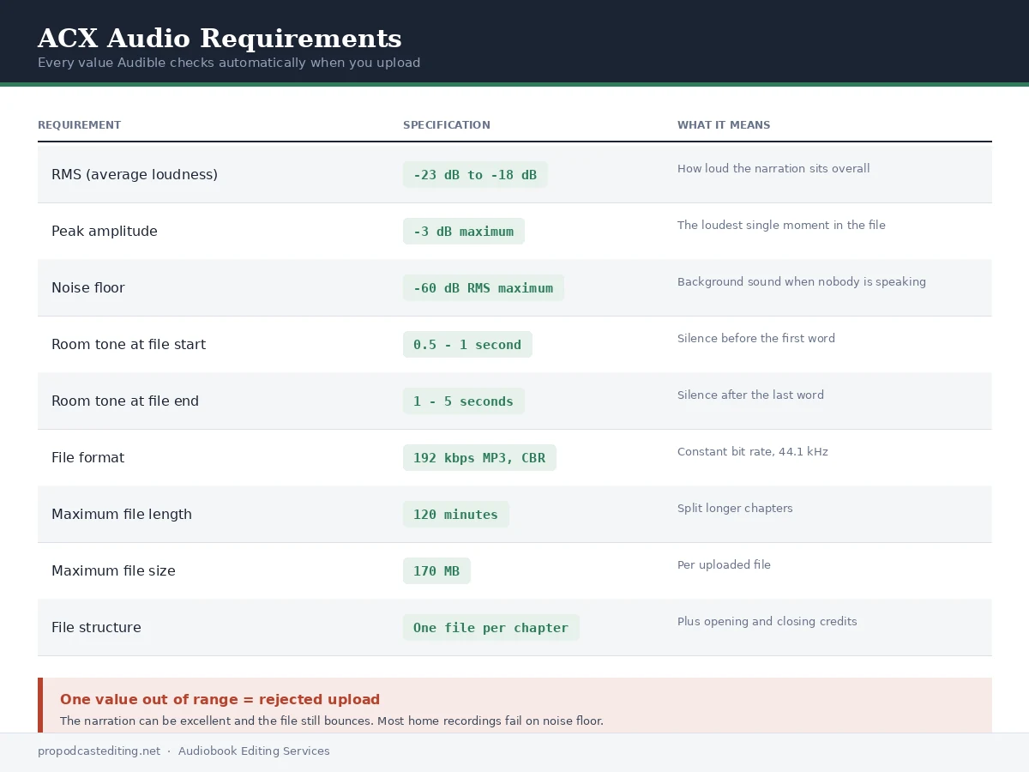This screenshot has height=772, width=1029.
Task: Select the Peak amplitude row label
Action: tap(105, 232)
